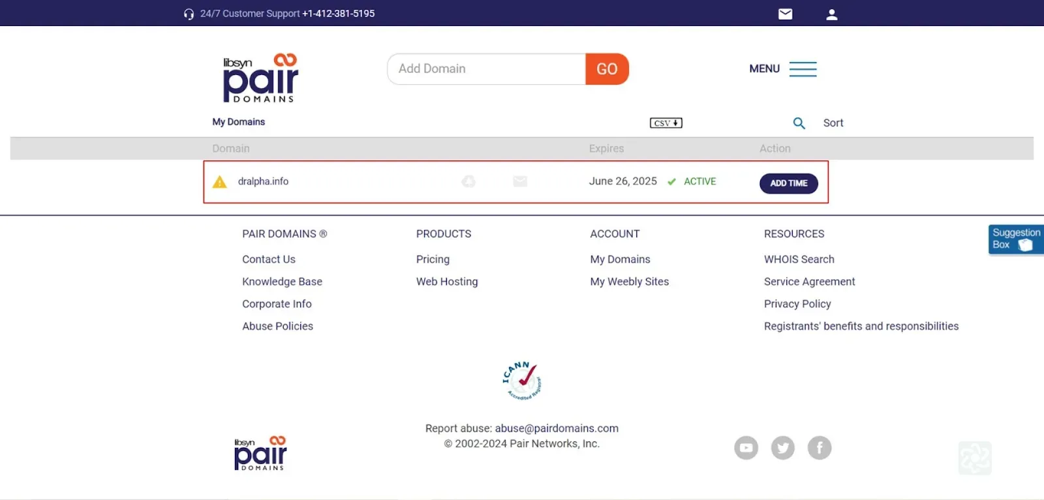This screenshot has width=1044, height=500.
Task: Open Abuse Policies link
Action: click(278, 326)
